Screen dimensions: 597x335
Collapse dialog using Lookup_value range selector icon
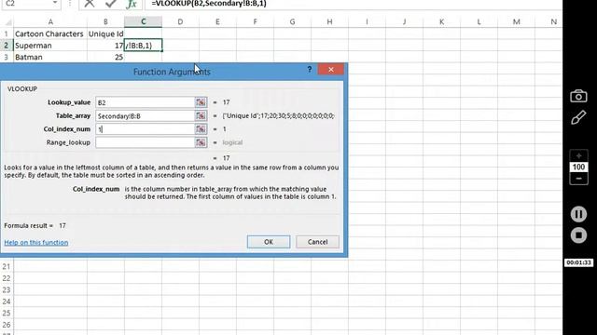point(201,102)
